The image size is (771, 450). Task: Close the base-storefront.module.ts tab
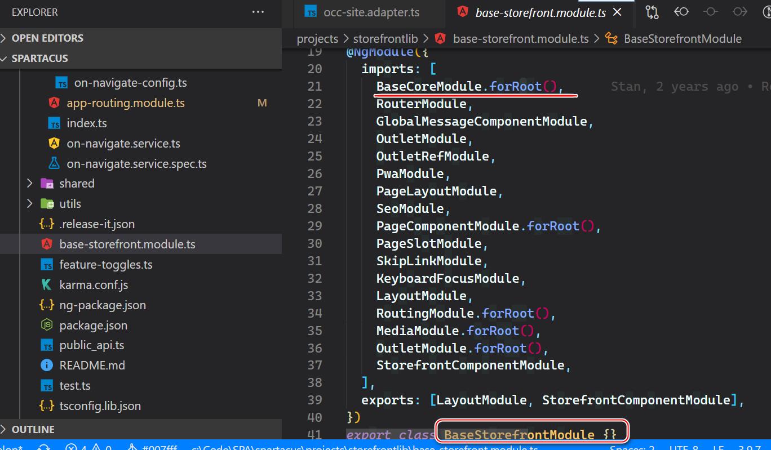click(617, 12)
